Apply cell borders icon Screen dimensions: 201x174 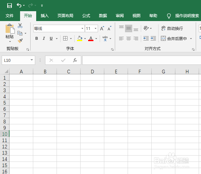(x=65, y=38)
